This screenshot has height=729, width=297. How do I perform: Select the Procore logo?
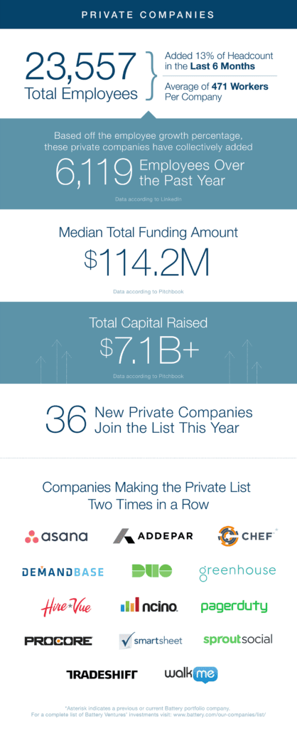coord(58,641)
